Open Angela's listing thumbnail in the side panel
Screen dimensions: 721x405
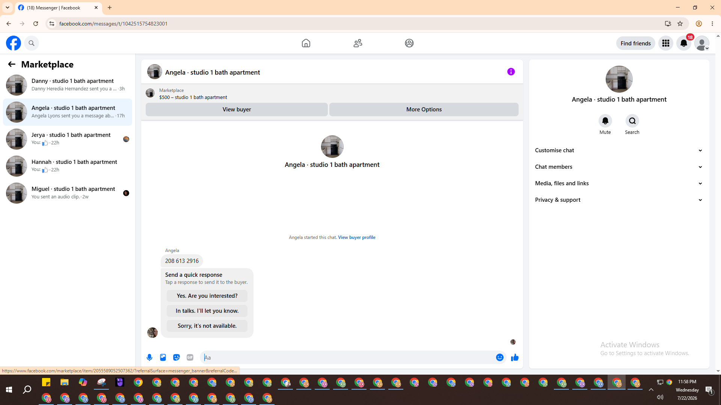click(619, 79)
